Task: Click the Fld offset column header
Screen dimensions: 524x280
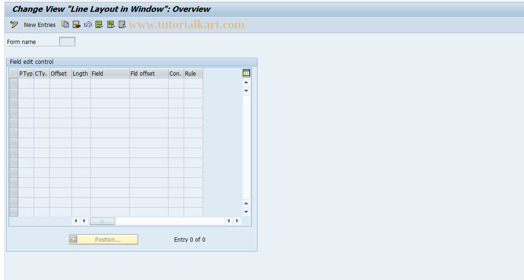Action: coord(149,73)
